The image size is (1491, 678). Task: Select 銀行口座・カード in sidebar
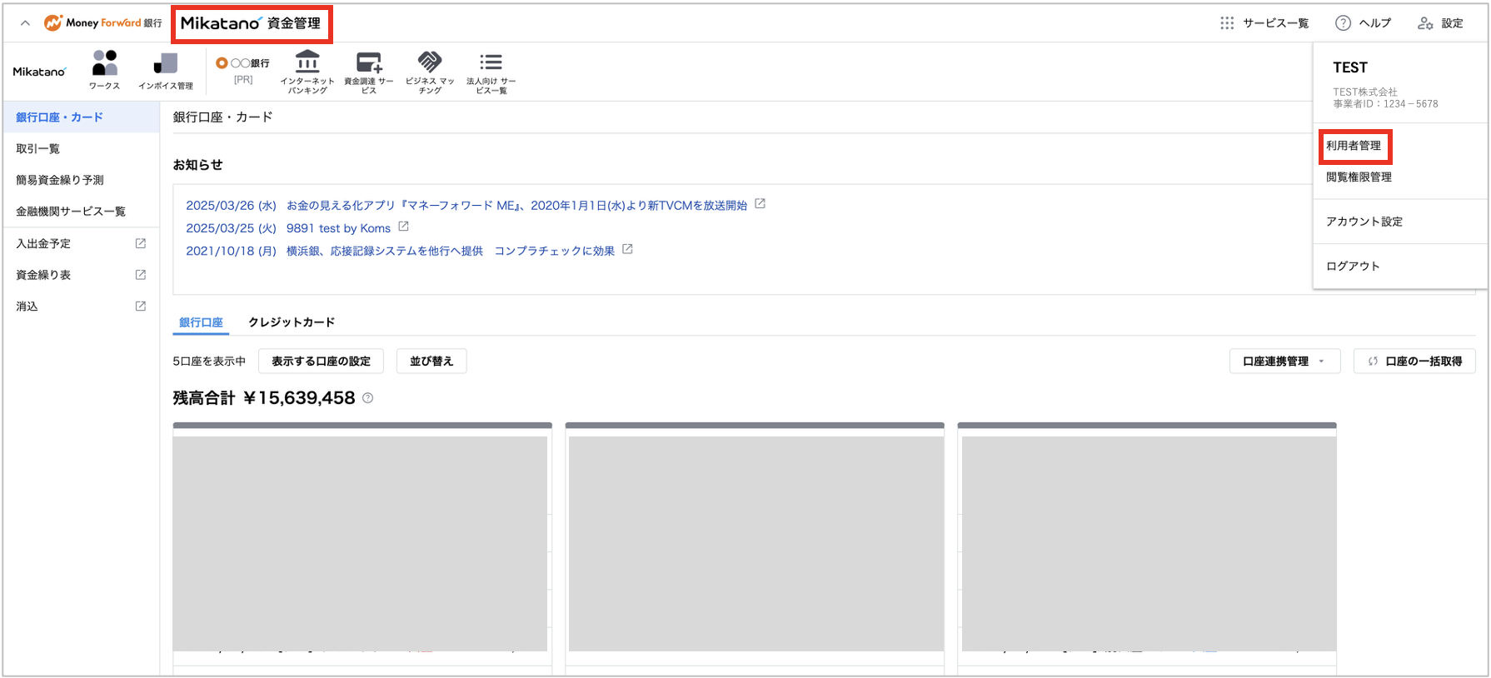pyautogui.click(x=82, y=117)
